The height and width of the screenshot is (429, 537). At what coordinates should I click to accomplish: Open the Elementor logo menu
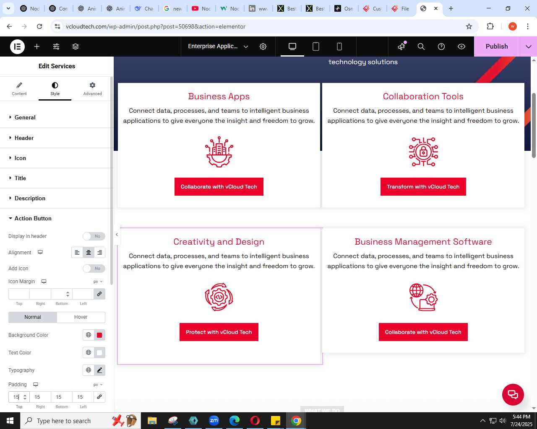[17, 47]
